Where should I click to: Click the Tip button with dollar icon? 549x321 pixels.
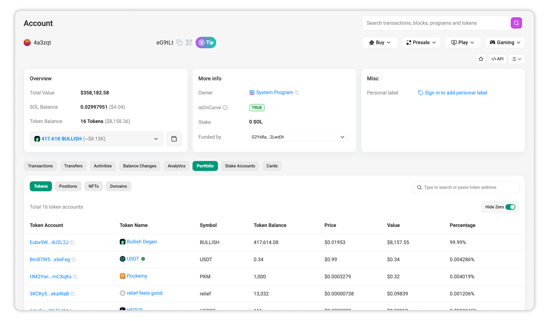[206, 42]
